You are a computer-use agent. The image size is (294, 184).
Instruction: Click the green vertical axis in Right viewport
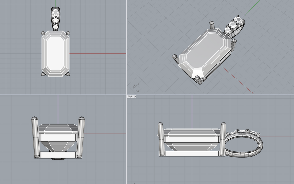click(x=192, y=111)
